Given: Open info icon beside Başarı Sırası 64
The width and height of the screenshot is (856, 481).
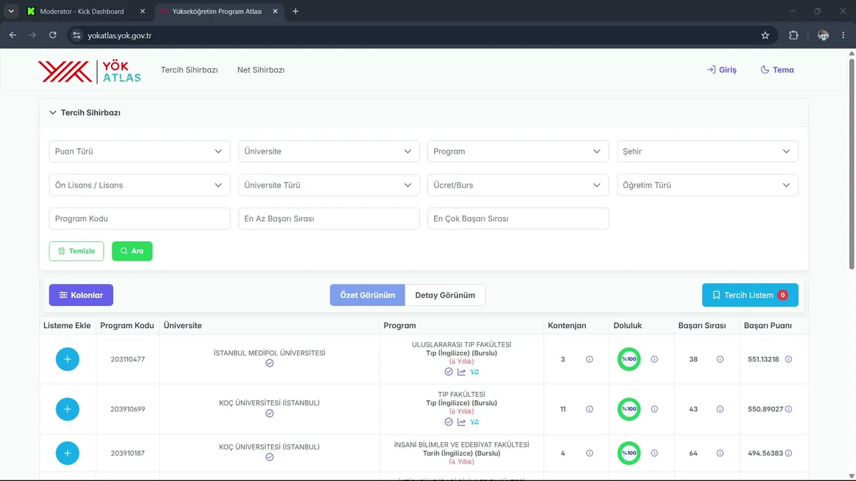Looking at the screenshot, I should pyautogui.click(x=720, y=453).
